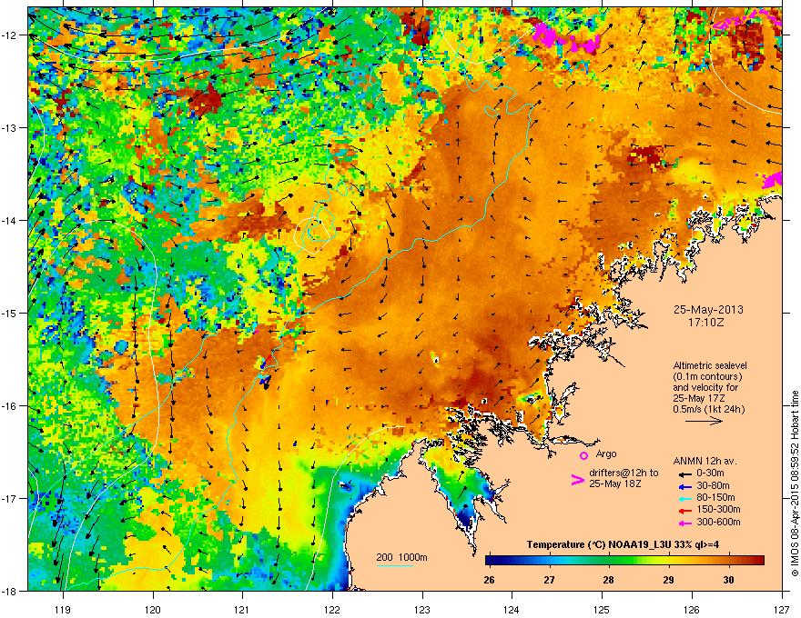Click the '80-150m' depth label

pyautogui.click(x=715, y=497)
